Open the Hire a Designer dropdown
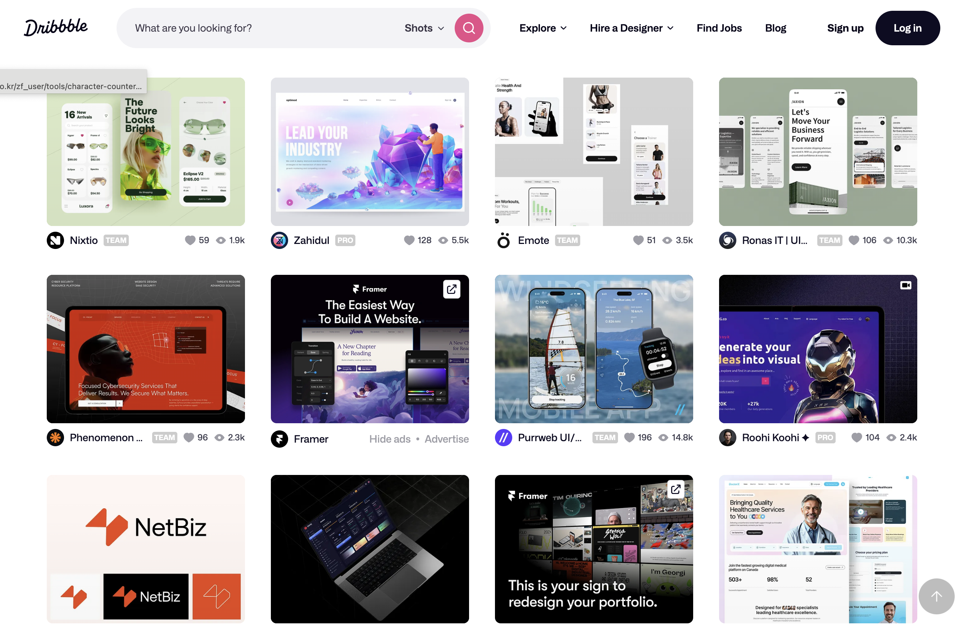 click(x=631, y=28)
